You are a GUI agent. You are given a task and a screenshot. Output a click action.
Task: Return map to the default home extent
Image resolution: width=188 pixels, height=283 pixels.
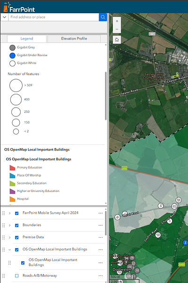click(x=117, y=40)
